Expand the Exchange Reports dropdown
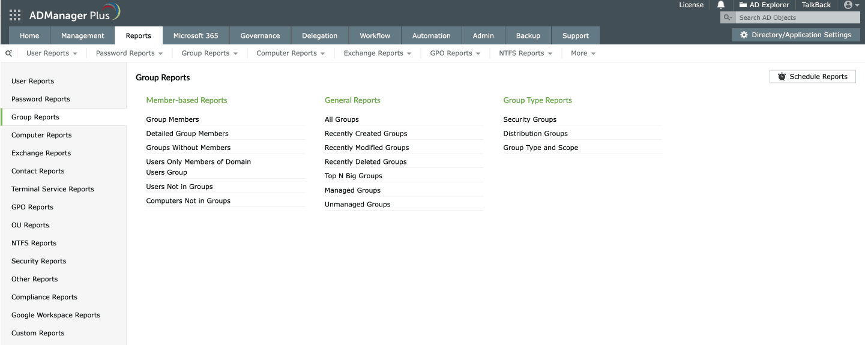Viewport: 865px width, 345px height. tap(378, 53)
